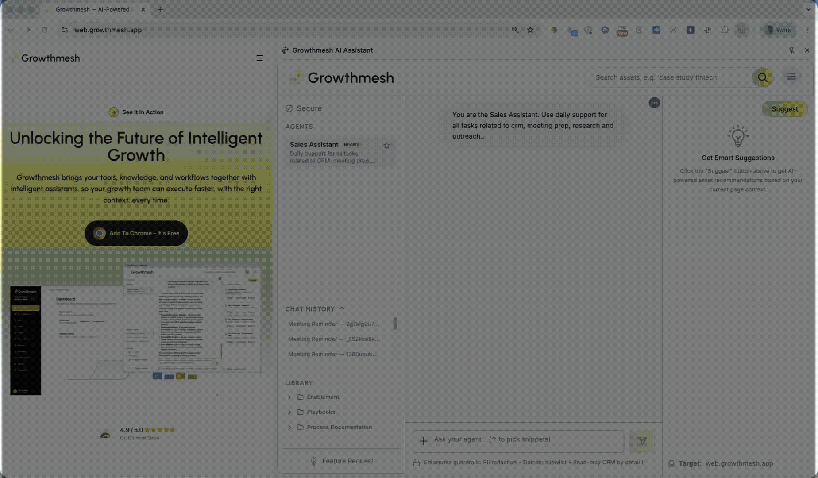Click the product screenshot thumbnail on website
The image size is (818, 478).
pos(136,328)
